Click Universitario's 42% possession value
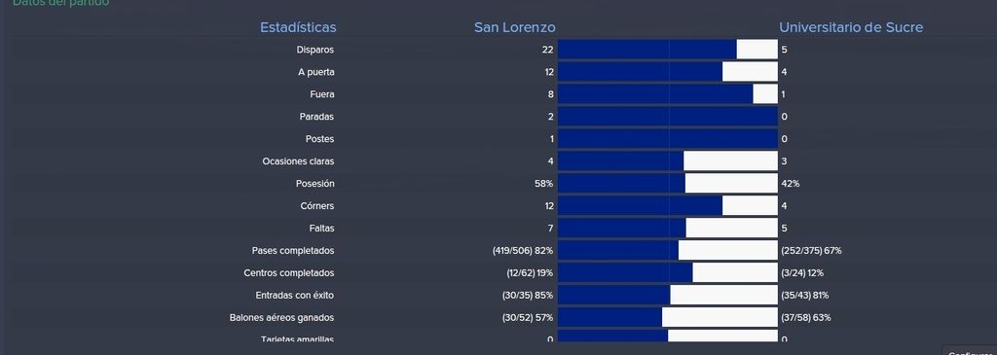The height and width of the screenshot is (355, 997). [790, 184]
